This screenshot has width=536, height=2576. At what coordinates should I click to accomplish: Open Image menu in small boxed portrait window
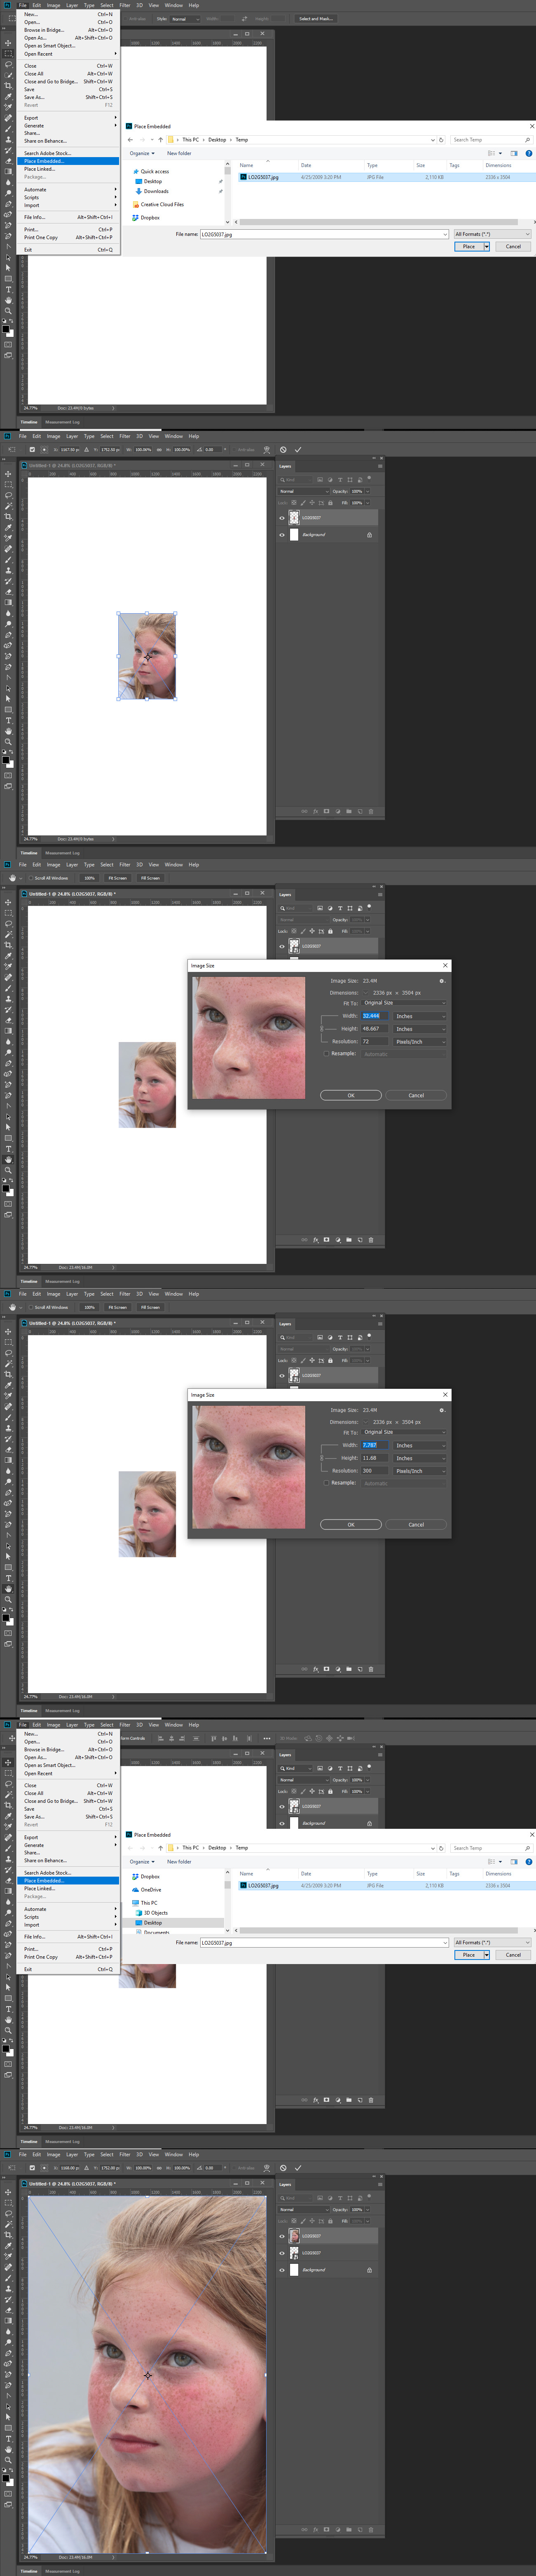53,436
